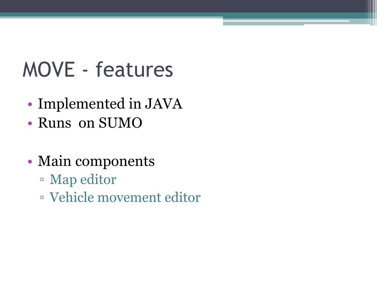Select the 'Implemented in JAVA' bullet text
Screen dimensions: 377x282
click(x=110, y=104)
